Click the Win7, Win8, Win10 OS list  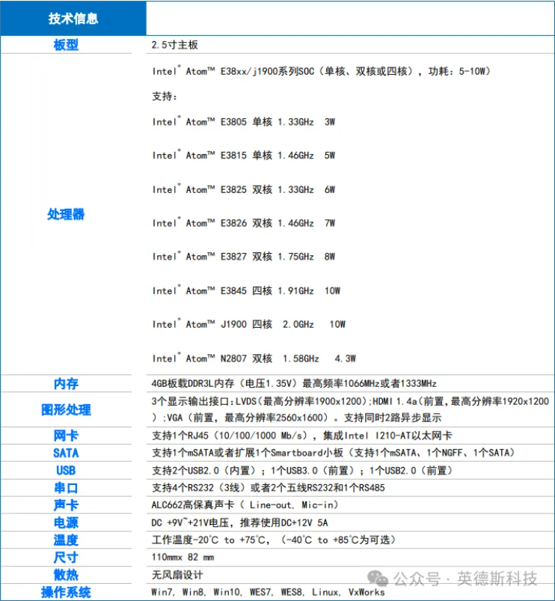coord(268,592)
